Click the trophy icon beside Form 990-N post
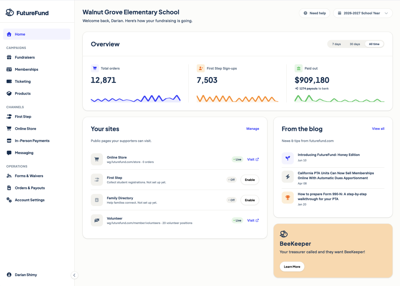This screenshot has width=400, height=286. pos(288,197)
